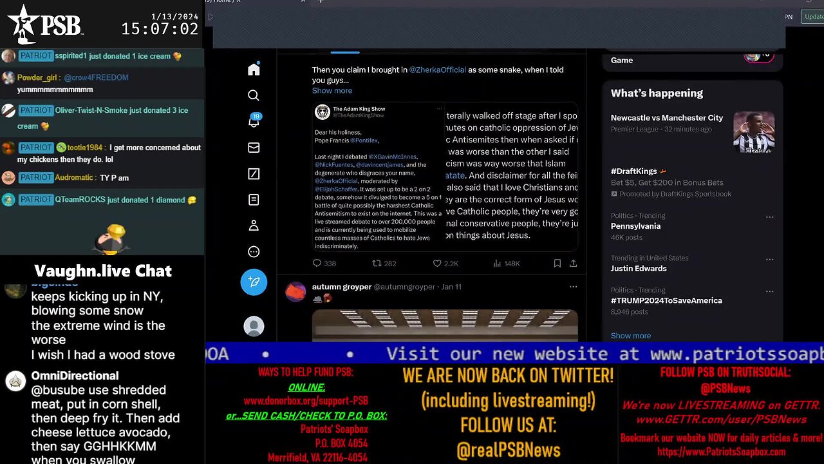
Task: Click the Game item in right panel
Action: click(622, 60)
